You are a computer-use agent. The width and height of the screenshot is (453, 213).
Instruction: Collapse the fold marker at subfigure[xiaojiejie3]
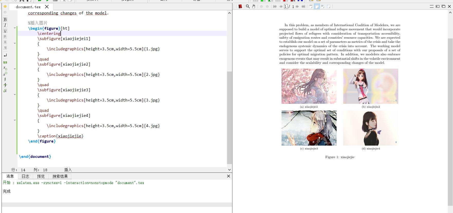(x=15, y=95)
